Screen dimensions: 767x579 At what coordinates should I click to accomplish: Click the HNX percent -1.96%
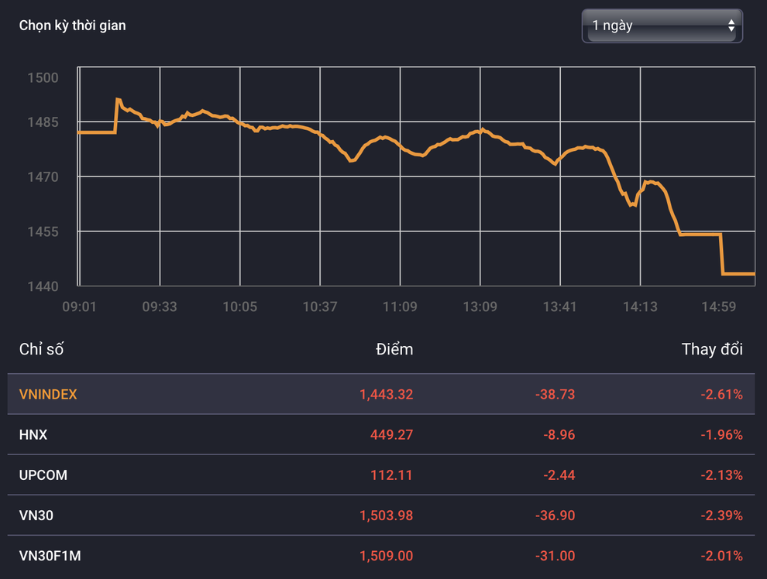pyautogui.click(x=721, y=434)
